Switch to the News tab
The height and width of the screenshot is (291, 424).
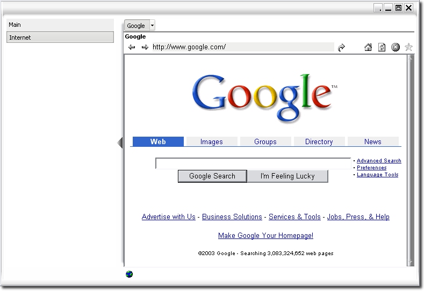(373, 141)
